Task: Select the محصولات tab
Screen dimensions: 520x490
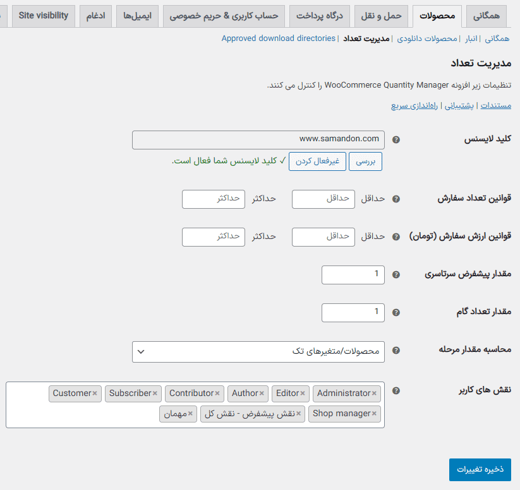Action: [437, 16]
